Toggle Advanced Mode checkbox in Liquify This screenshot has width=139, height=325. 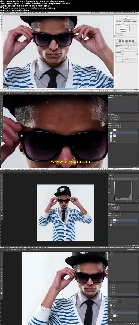pyautogui.click(x=124, y=23)
